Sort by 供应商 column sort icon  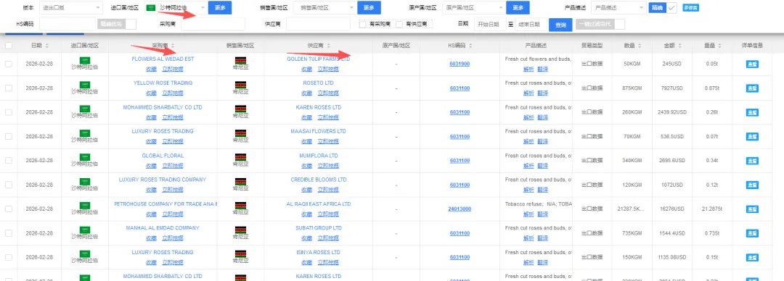click(x=329, y=46)
